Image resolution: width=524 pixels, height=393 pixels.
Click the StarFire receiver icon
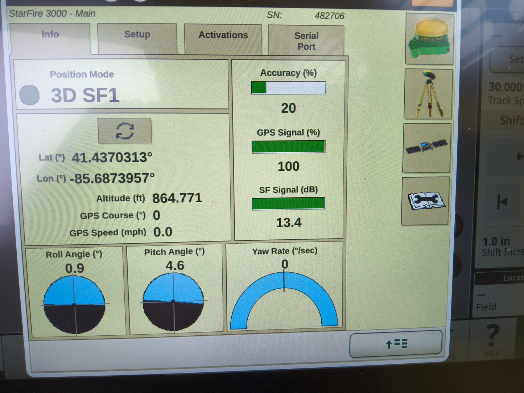pos(429,39)
